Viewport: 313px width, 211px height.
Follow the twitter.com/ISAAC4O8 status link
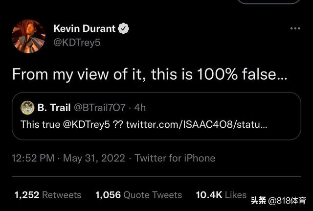click(x=197, y=124)
